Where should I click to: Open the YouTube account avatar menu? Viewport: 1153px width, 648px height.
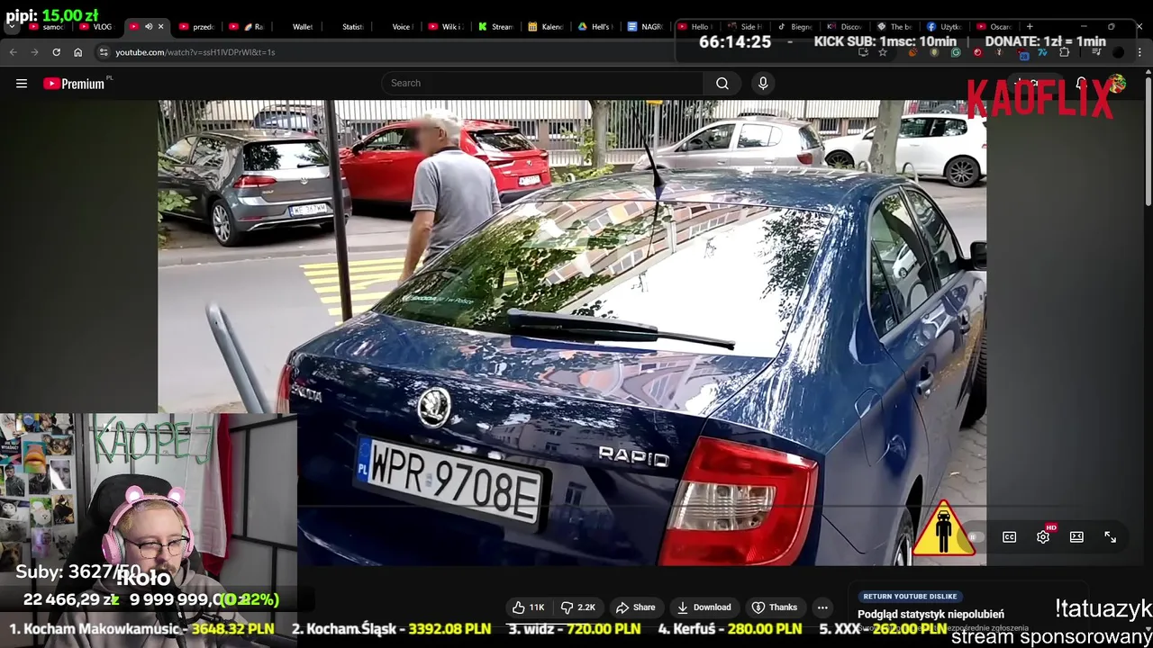pyautogui.click(x=1118, y=84)
